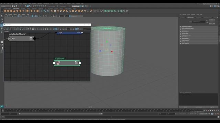
Task: Click the Copy Tab button
Action: click(212, 107)
